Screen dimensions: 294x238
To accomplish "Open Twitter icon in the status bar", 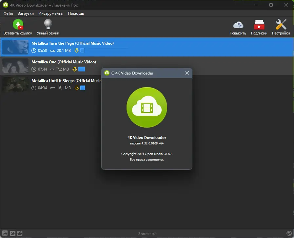I will tap(12, 233).
